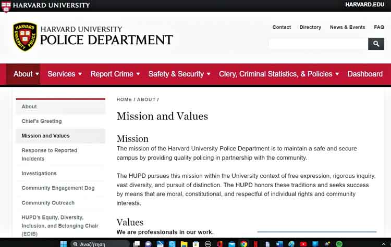This screenshot has width=391, height=247.
Task: Click the HOME breadcrumb link
Action: (x=124, y=99)
